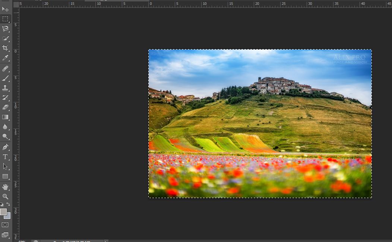Image resolution: width=392 pixels, height=242 pixels.
Task: Activate the Pen tool
Action: tap(5, 147)
